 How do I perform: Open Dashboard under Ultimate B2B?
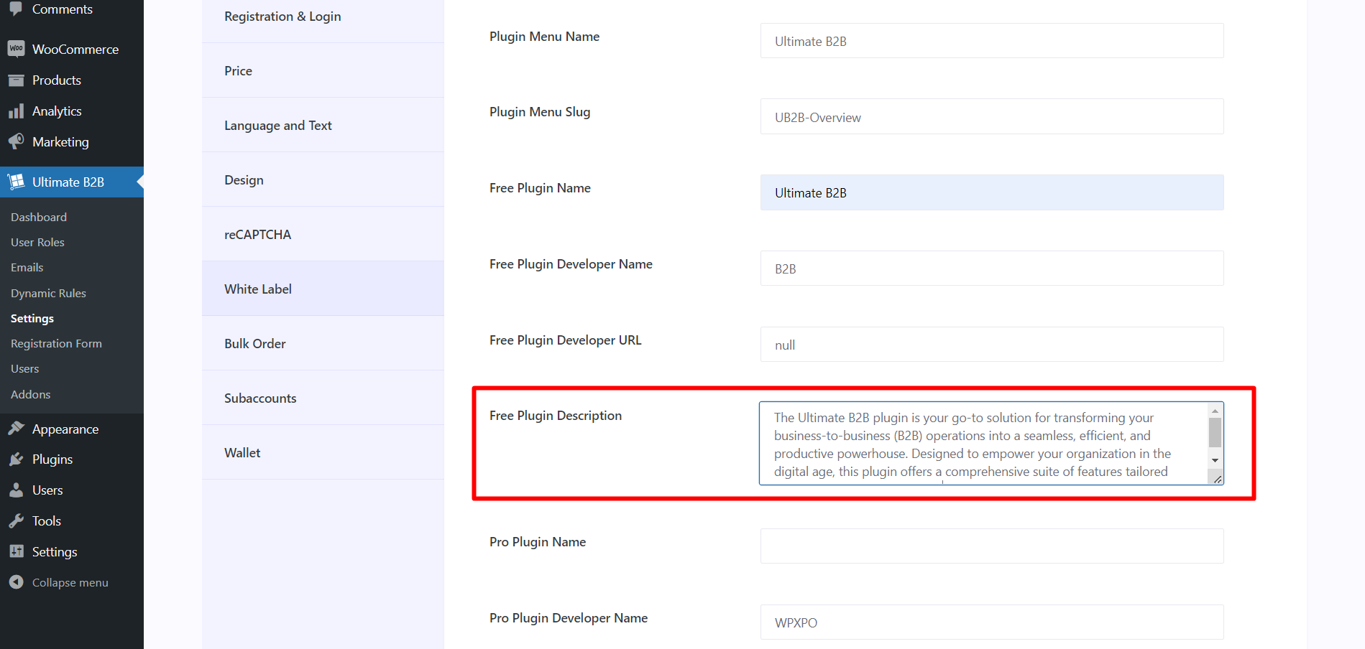tap(39, 217)
